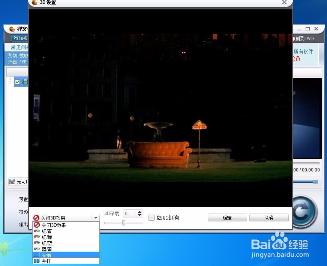This screenshot has height=266, width=327.
Task: Click 消音 SWF link in main window
Action: (x=17, y=62)
